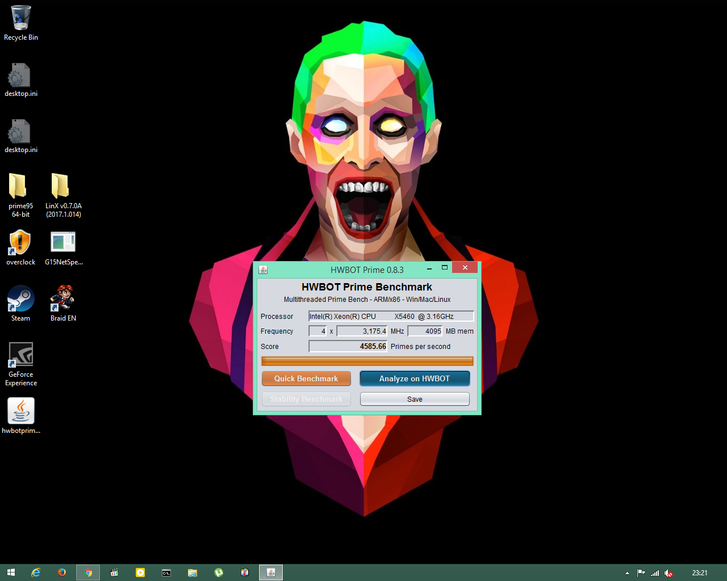This screenshot has height=581, width=727.
Task: Click the 4095 MB mem field
Action: click(x=425, y=331)
